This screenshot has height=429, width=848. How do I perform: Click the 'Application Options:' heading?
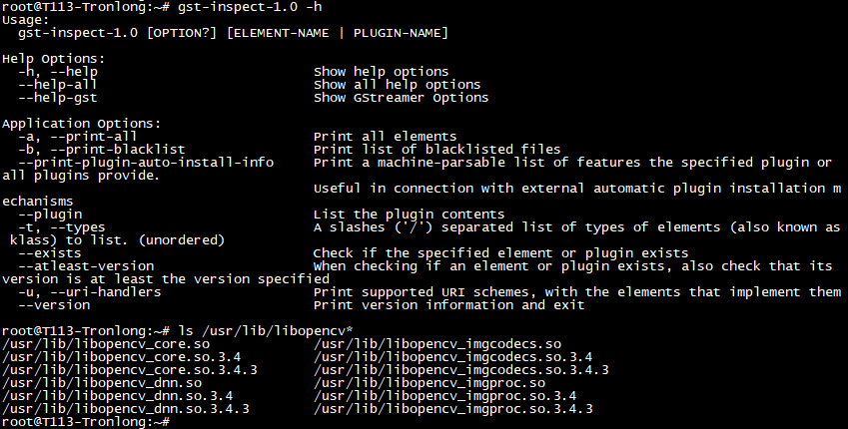click(x=82, y=123)
